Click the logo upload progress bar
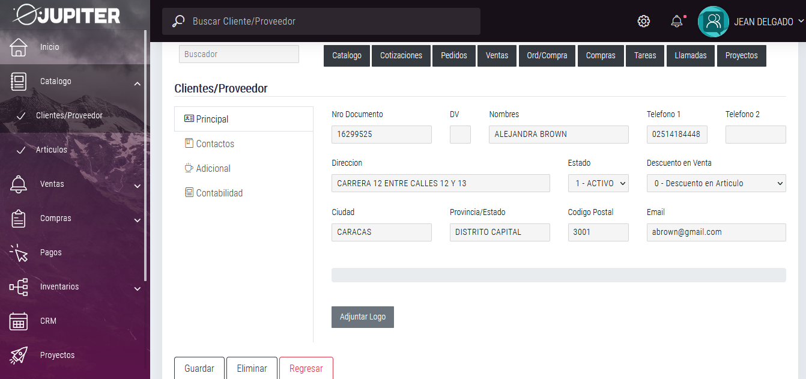This screenshot has width=806, height=379. click(559, 275)
